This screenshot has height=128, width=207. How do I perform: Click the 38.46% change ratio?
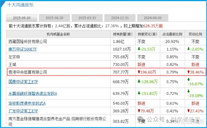coord(195,72)
